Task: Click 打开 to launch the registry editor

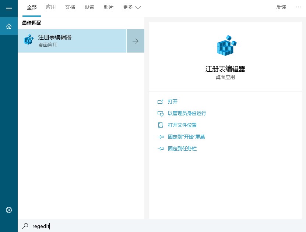Action: (173, 101)
